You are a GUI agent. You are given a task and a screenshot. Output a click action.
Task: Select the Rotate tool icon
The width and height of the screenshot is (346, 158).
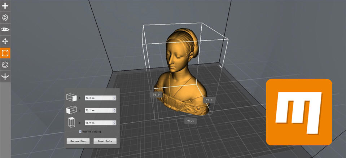pyautogui.click(x=5, y=65)
